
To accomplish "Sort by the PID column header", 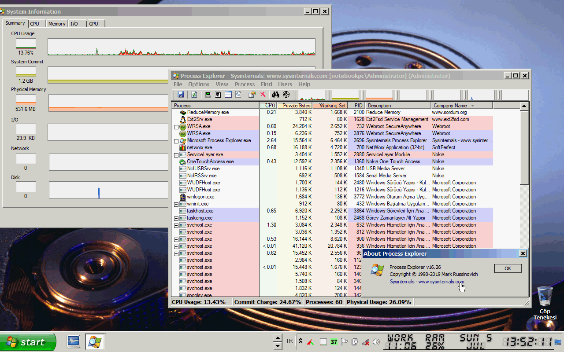I will [x=356, y=106].
